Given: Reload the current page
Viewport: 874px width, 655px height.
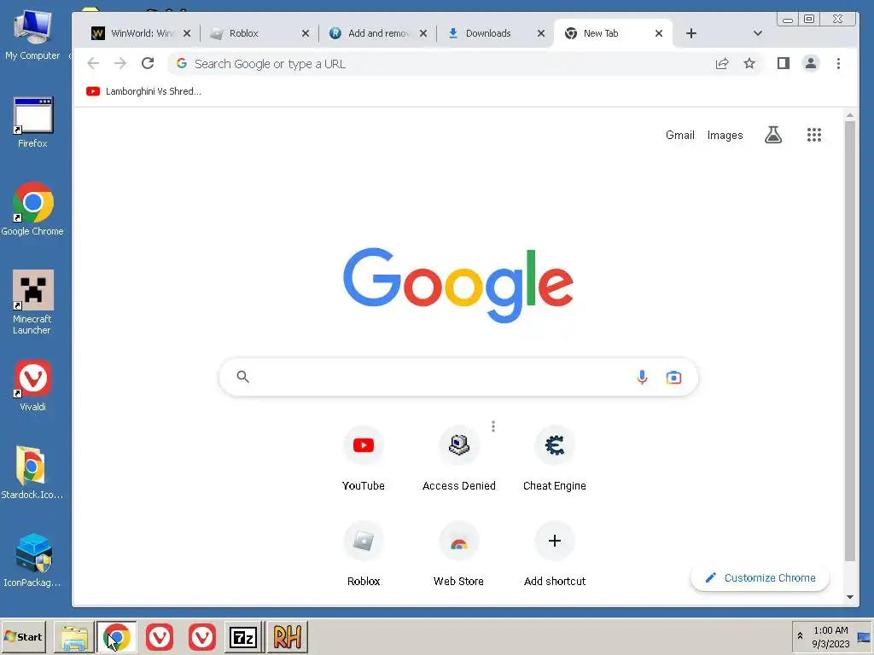Looking at the screenshot, I should pos(148,63).
